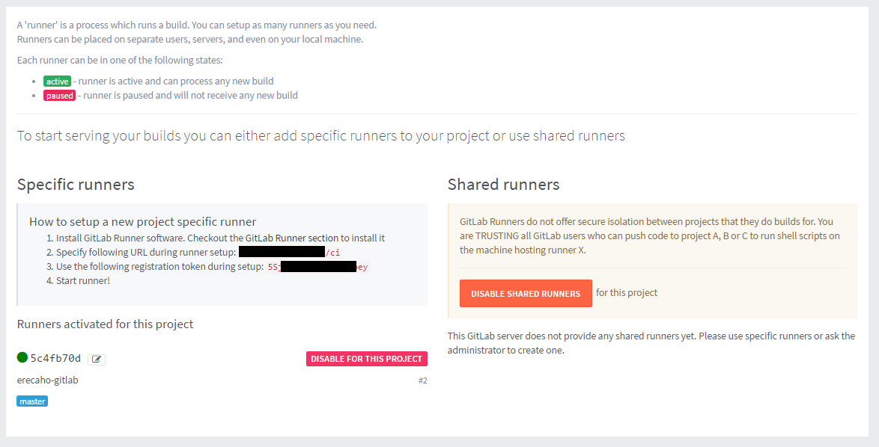Click the 'Shared runners' heading
The height and width of the screenshot is (447, 879).
coord(503,184)
